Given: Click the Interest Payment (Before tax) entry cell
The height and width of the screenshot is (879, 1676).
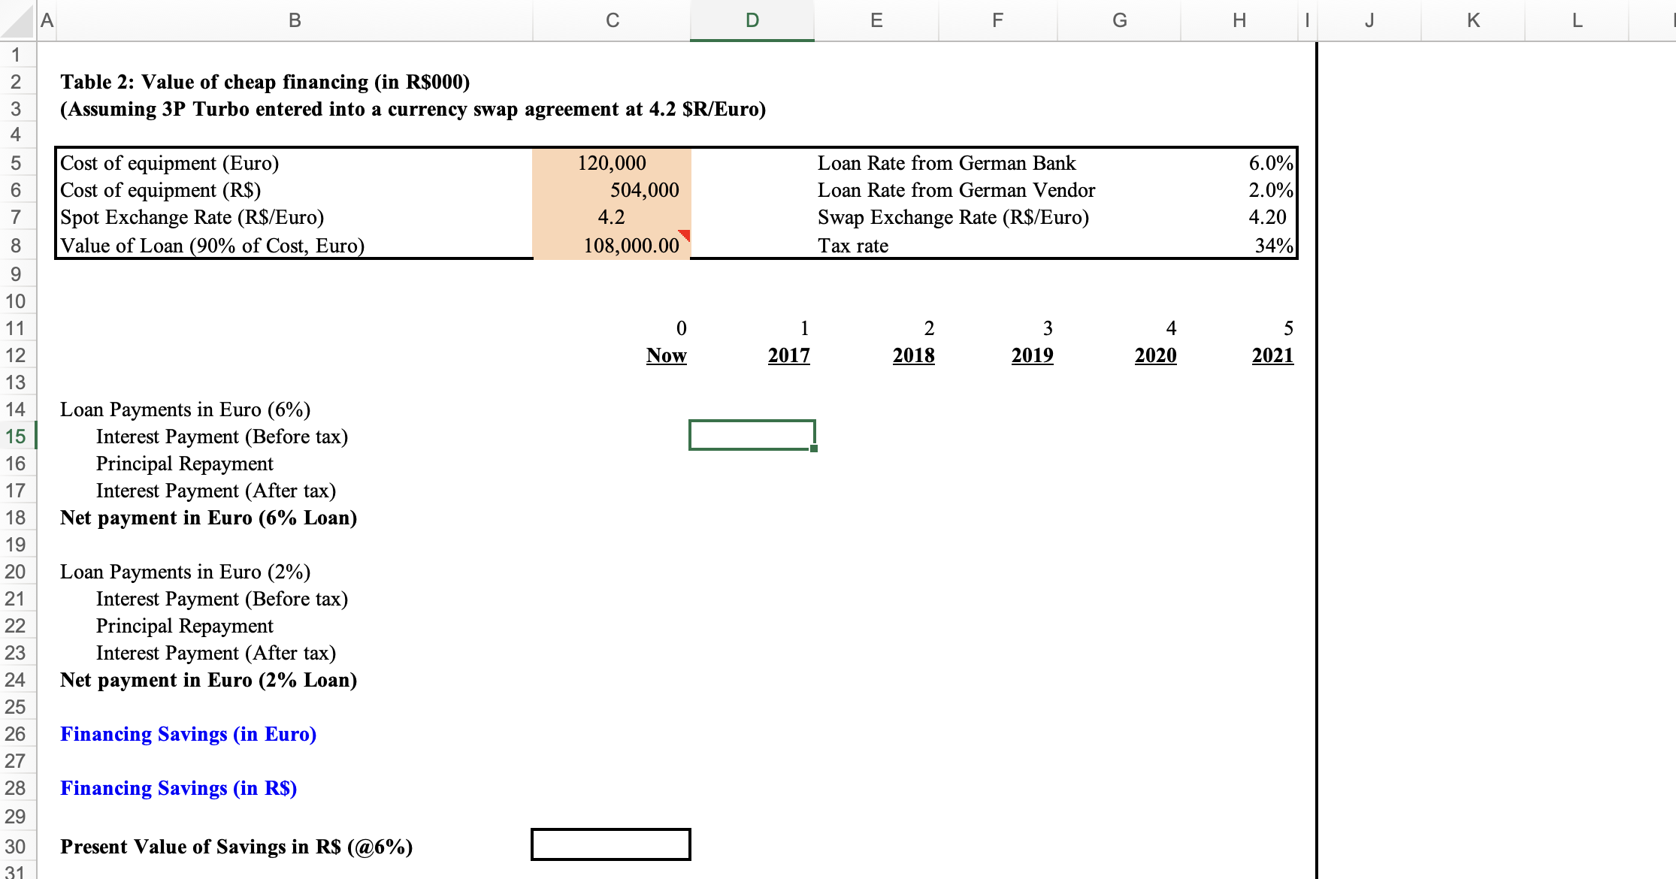Looking at the screenshot, I should [752, 435].
